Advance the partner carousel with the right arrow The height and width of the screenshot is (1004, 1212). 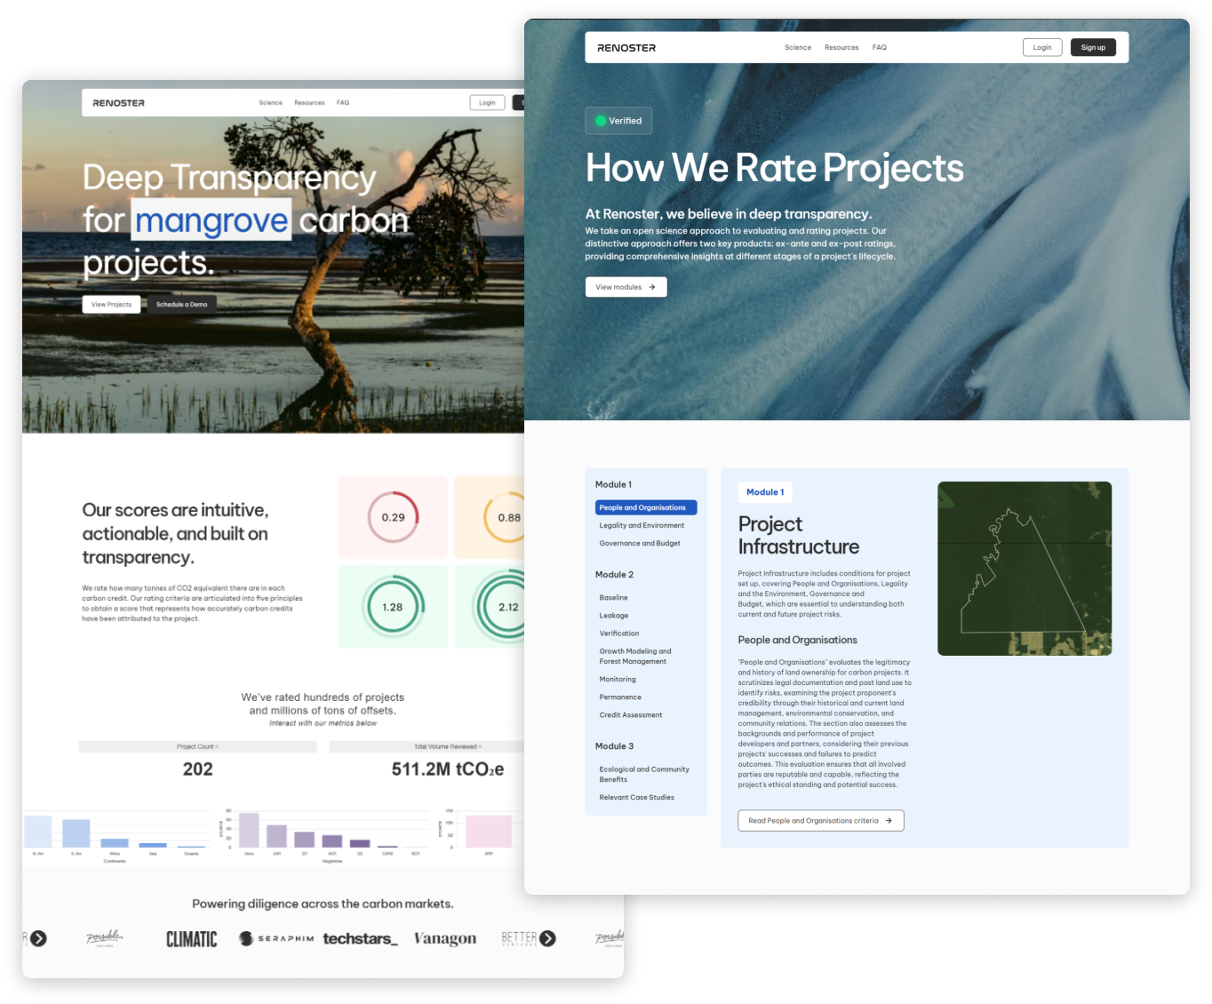pos(549,938)
